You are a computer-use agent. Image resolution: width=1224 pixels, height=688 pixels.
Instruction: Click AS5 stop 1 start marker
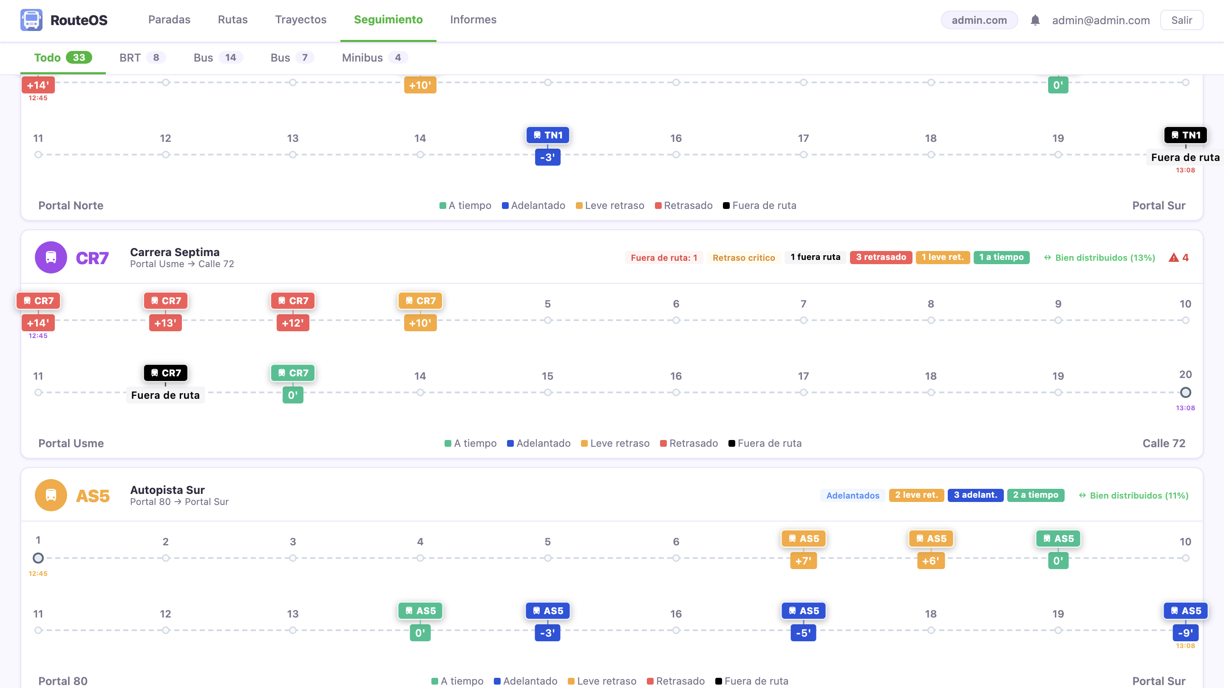(39, 558)
